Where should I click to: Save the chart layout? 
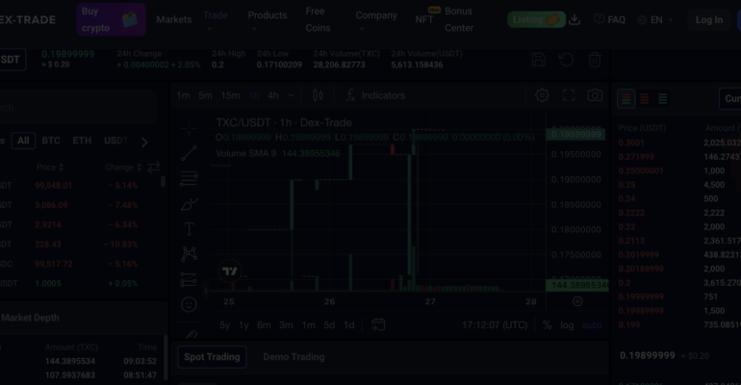(x=539, y=60)
